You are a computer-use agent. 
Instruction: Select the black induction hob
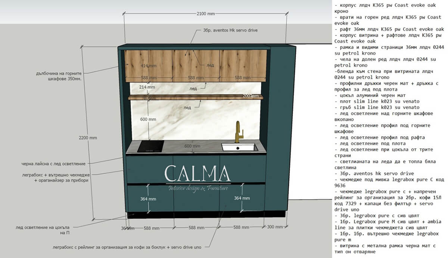click(151, 147)
